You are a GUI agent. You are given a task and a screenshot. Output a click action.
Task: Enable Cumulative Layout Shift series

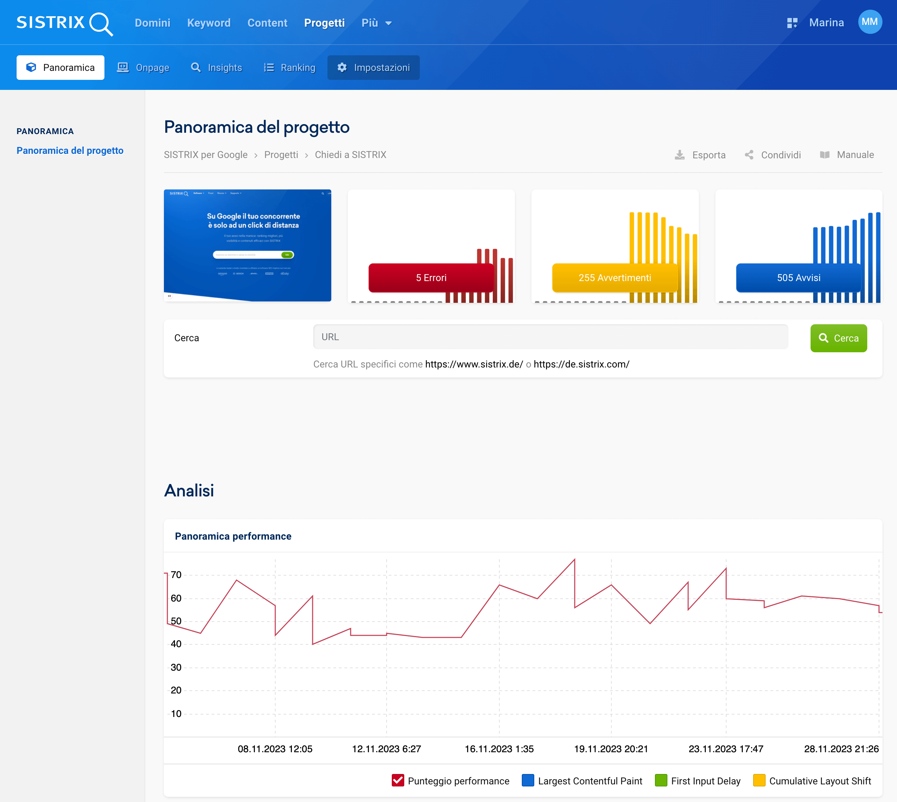759,781
